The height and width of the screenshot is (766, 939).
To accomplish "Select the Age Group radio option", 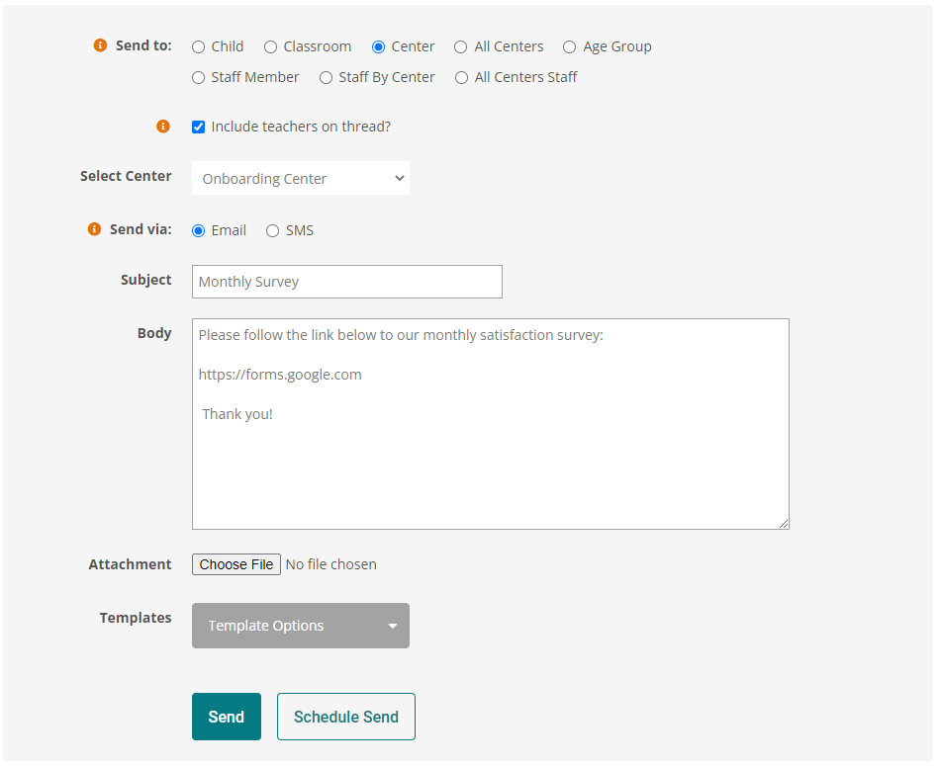I will tap(570, 46).
